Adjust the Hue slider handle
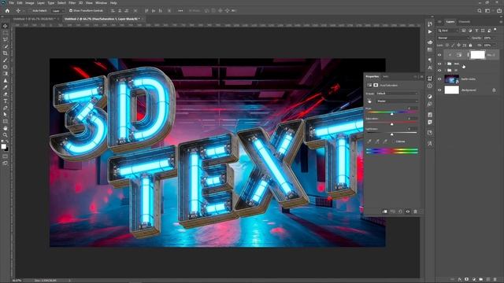The width and height of the screenshot is (504, 283). point(392,114)
